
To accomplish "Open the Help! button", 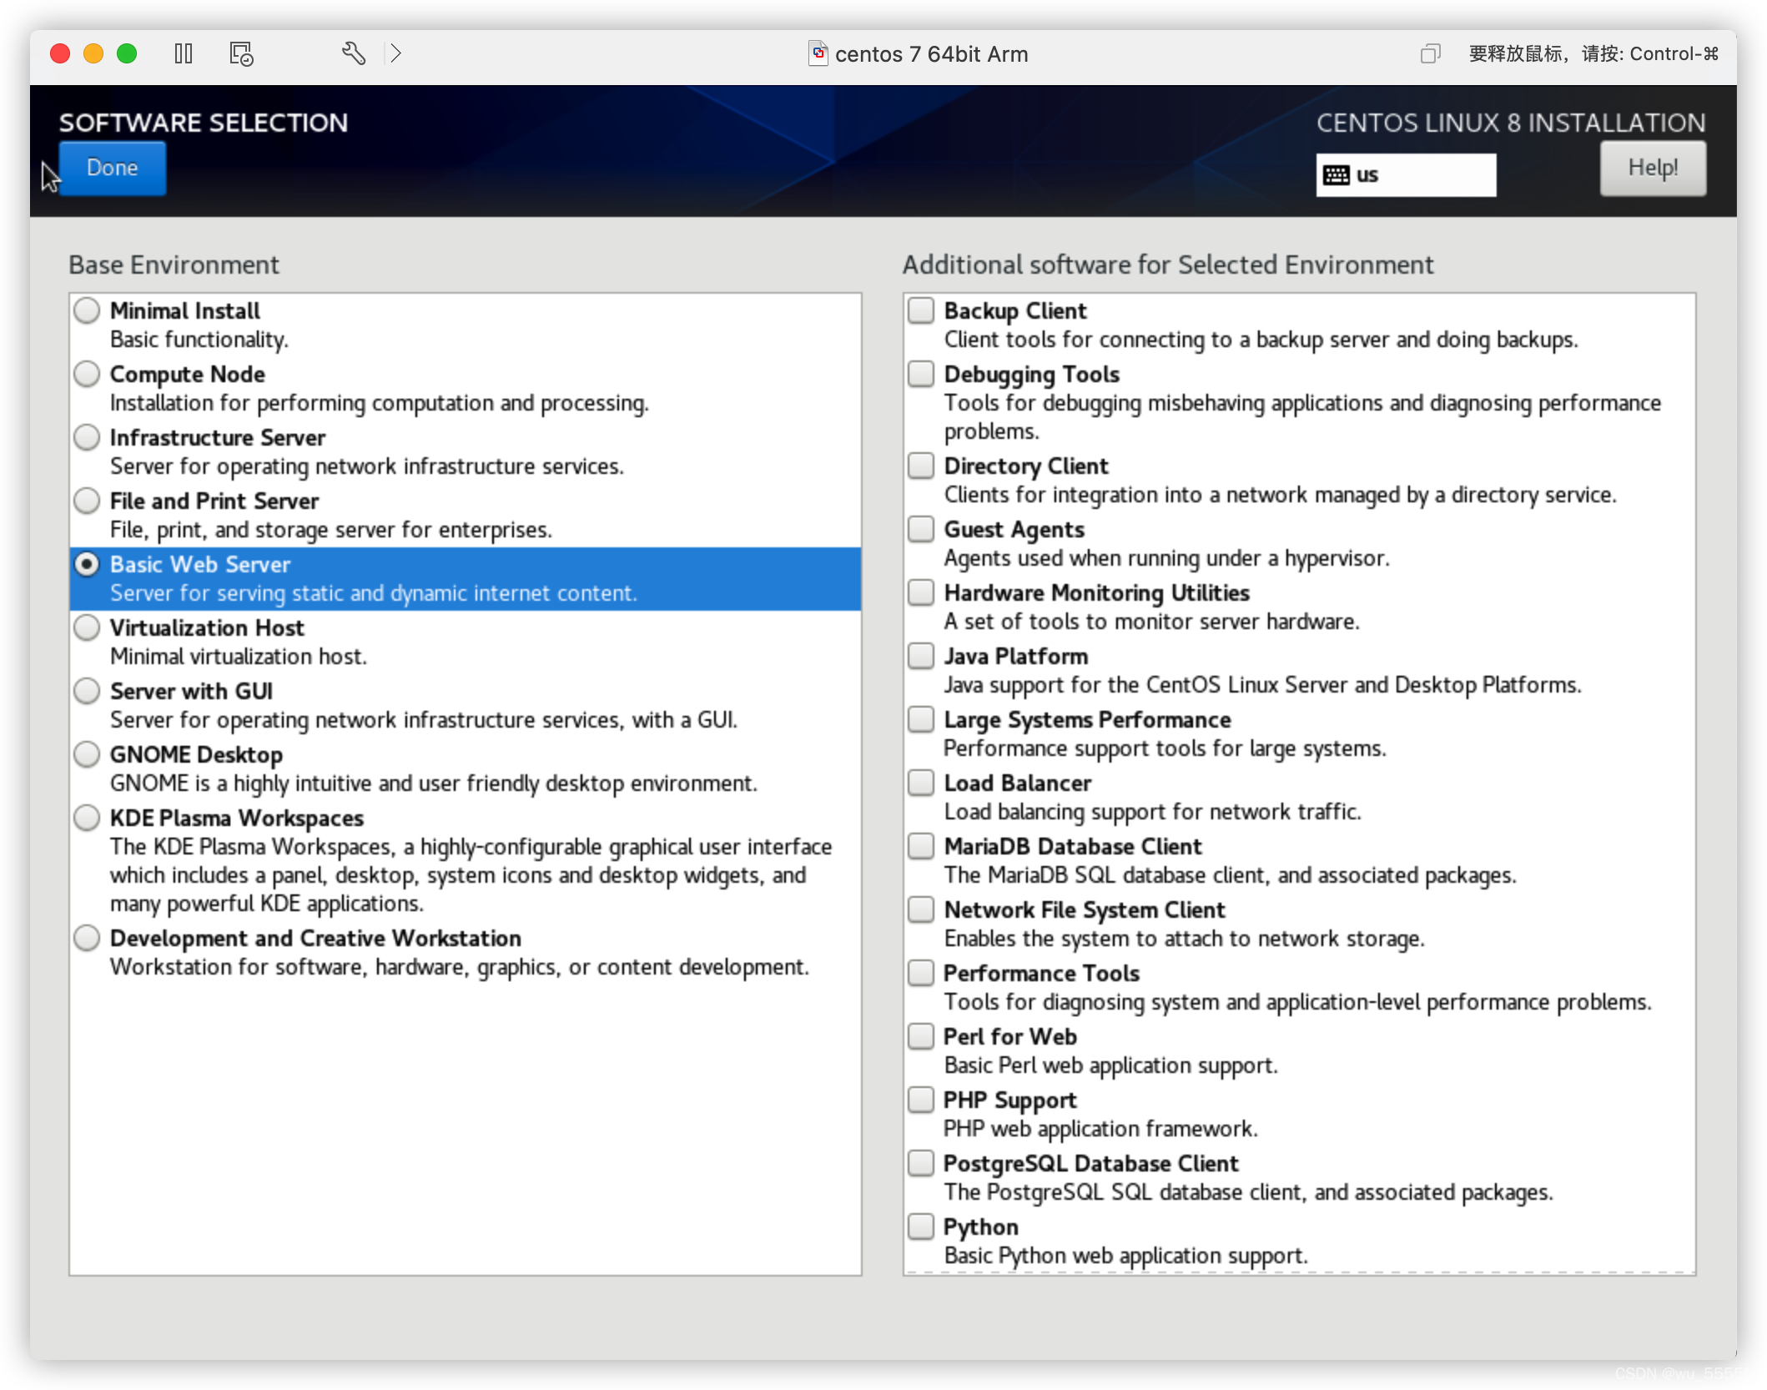I will (1653, 168).
